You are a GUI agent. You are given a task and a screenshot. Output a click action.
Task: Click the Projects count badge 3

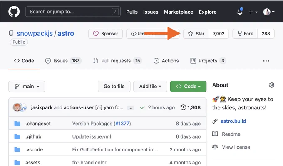tap(223, 61)
